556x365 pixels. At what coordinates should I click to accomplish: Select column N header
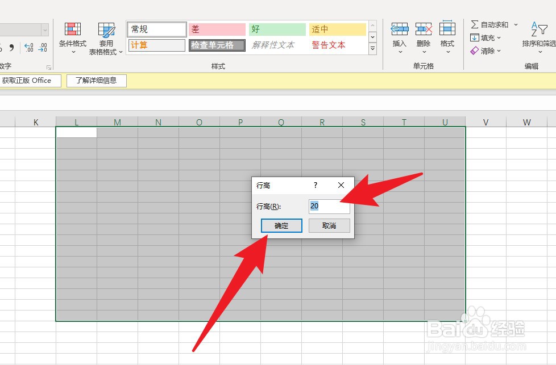point(158,122)
